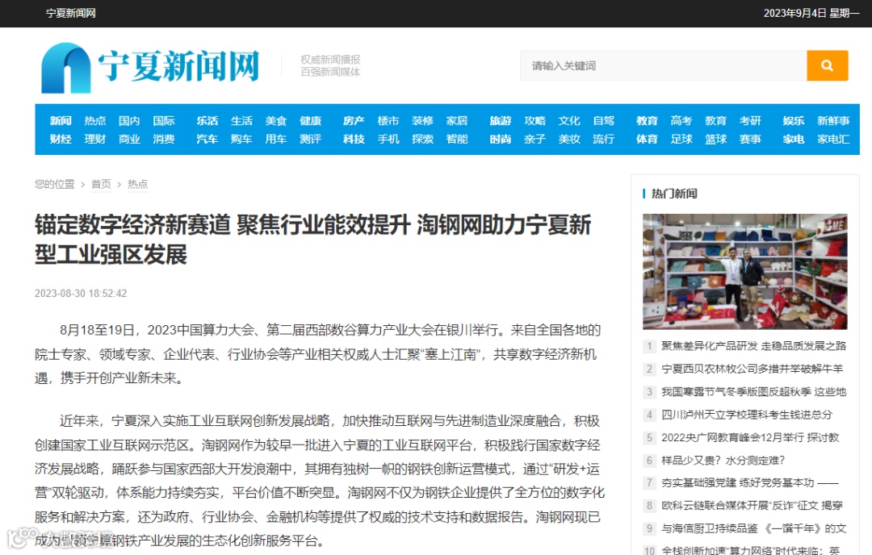The width and height of the screenshot is (872, 555).
Task: Open the 美妆 navigation link
Action: (569, 139)
